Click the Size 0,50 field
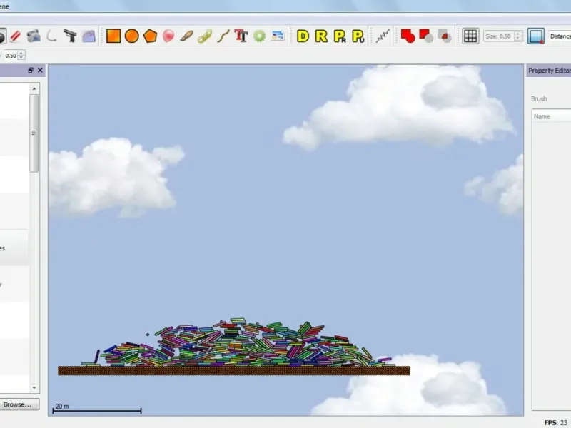Image resolution: width=571 pixels, height=428 pixels. [498, 36]
